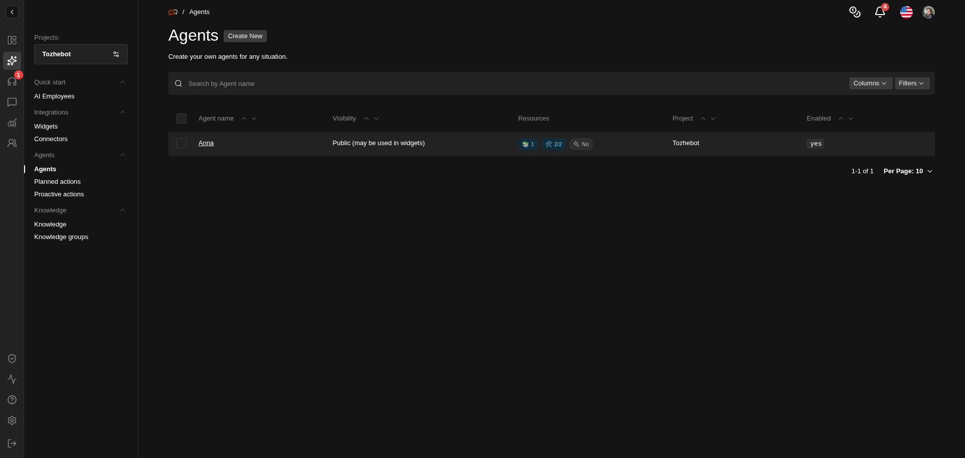Click the logout icon at bottom
Screen dimensions: 965x458
(x=12, y=443)
